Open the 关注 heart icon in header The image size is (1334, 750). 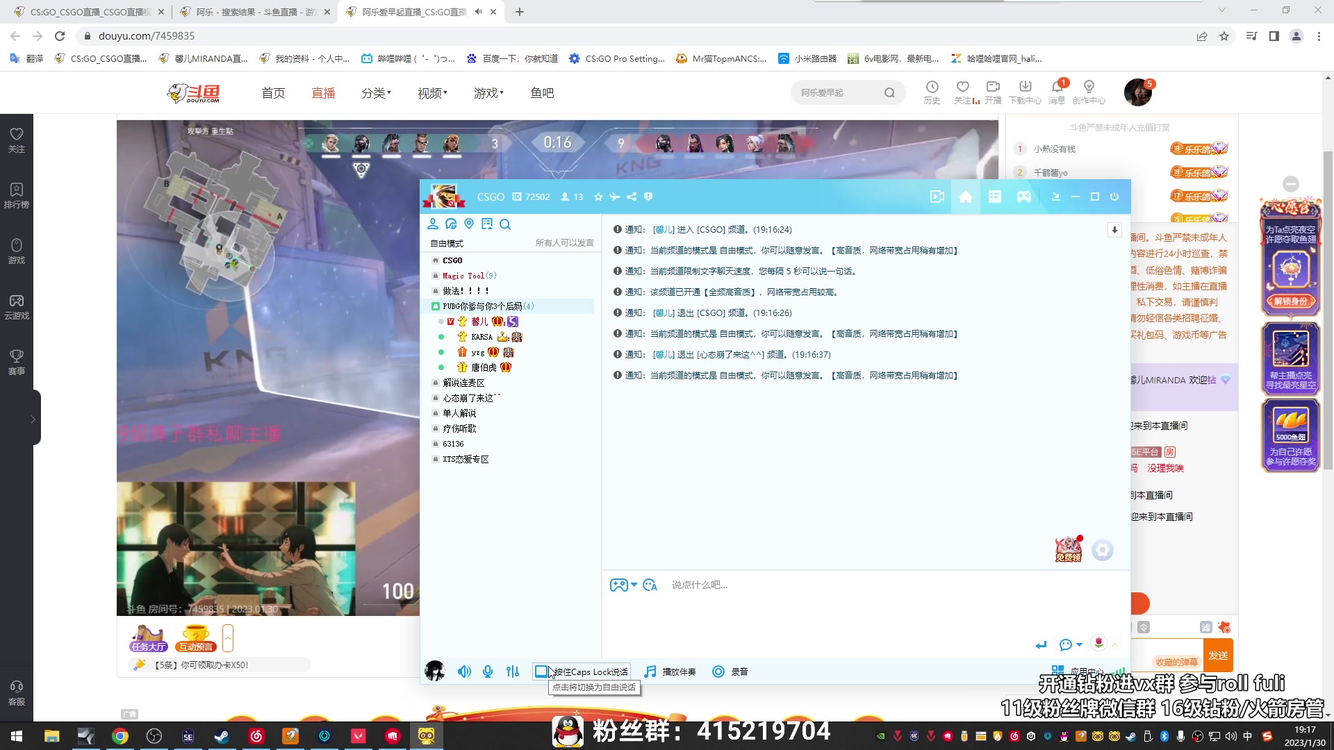[x=963, y=92]
